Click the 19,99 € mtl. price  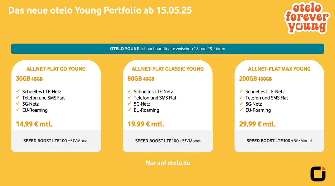point(146,124)
